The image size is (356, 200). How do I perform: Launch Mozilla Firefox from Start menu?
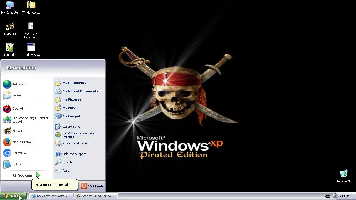click(x=27, y=142)
